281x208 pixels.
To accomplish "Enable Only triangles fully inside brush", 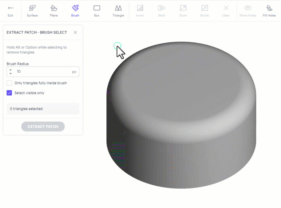I will coord(9,83).
